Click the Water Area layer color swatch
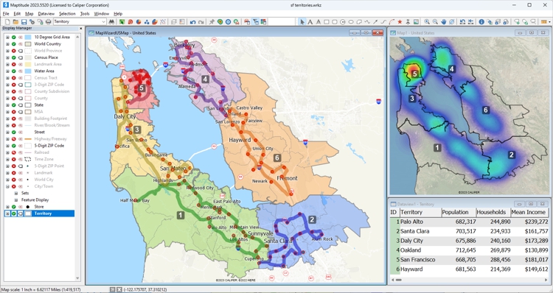 27,71
